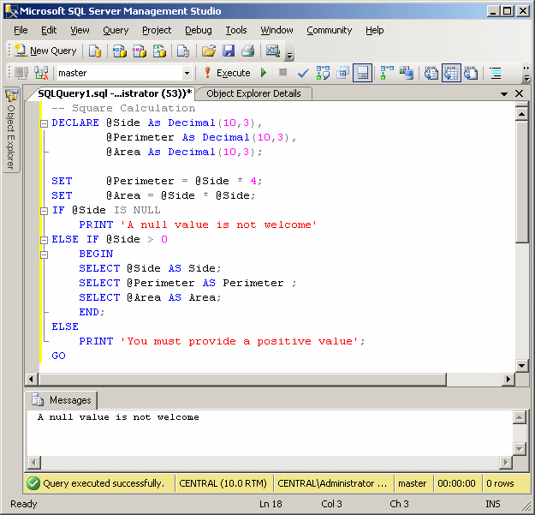Open the Community menu
Image resolution: width=535 pixels, height=515 pixels.
pyautogui.click(x=330, y=30)
